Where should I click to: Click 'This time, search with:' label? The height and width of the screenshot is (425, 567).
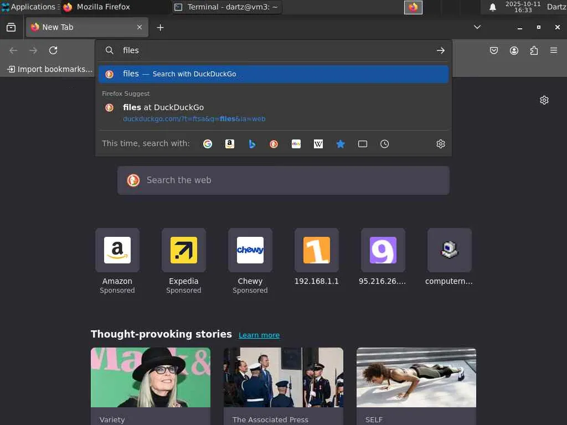[146, 143]
